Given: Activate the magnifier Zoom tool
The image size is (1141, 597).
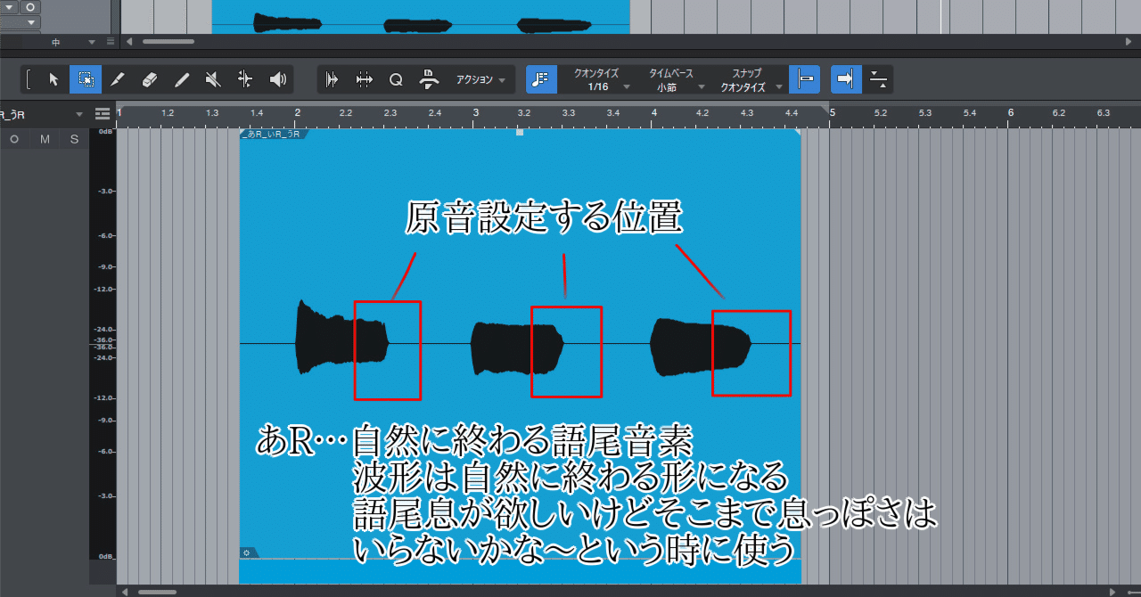Looking at the screenshot, I should pos(396,79).
